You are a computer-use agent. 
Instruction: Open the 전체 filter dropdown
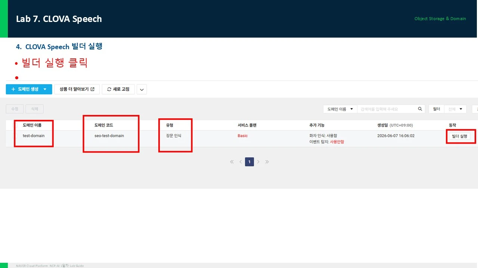(455, 109)
